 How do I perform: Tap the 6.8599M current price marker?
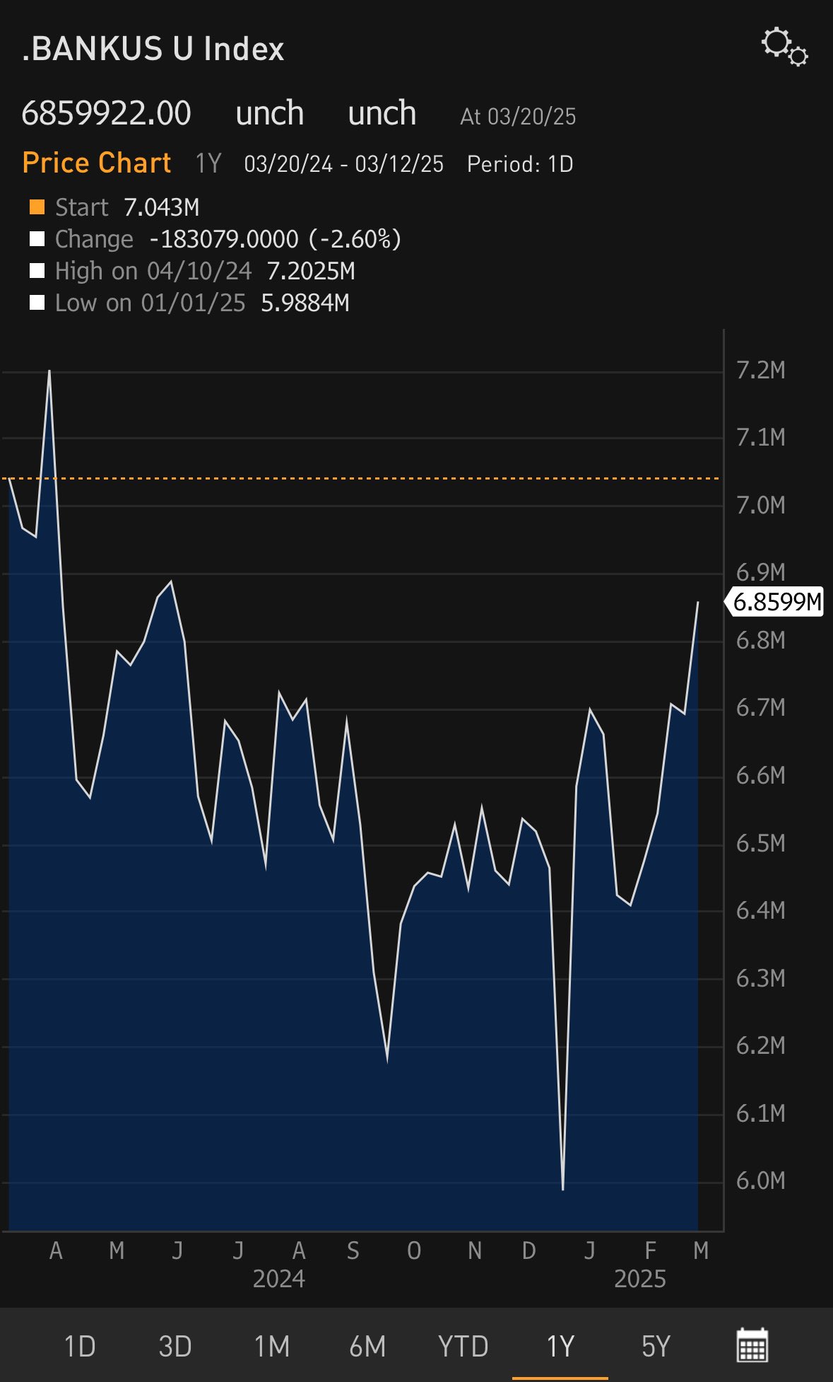coord(774,602)
